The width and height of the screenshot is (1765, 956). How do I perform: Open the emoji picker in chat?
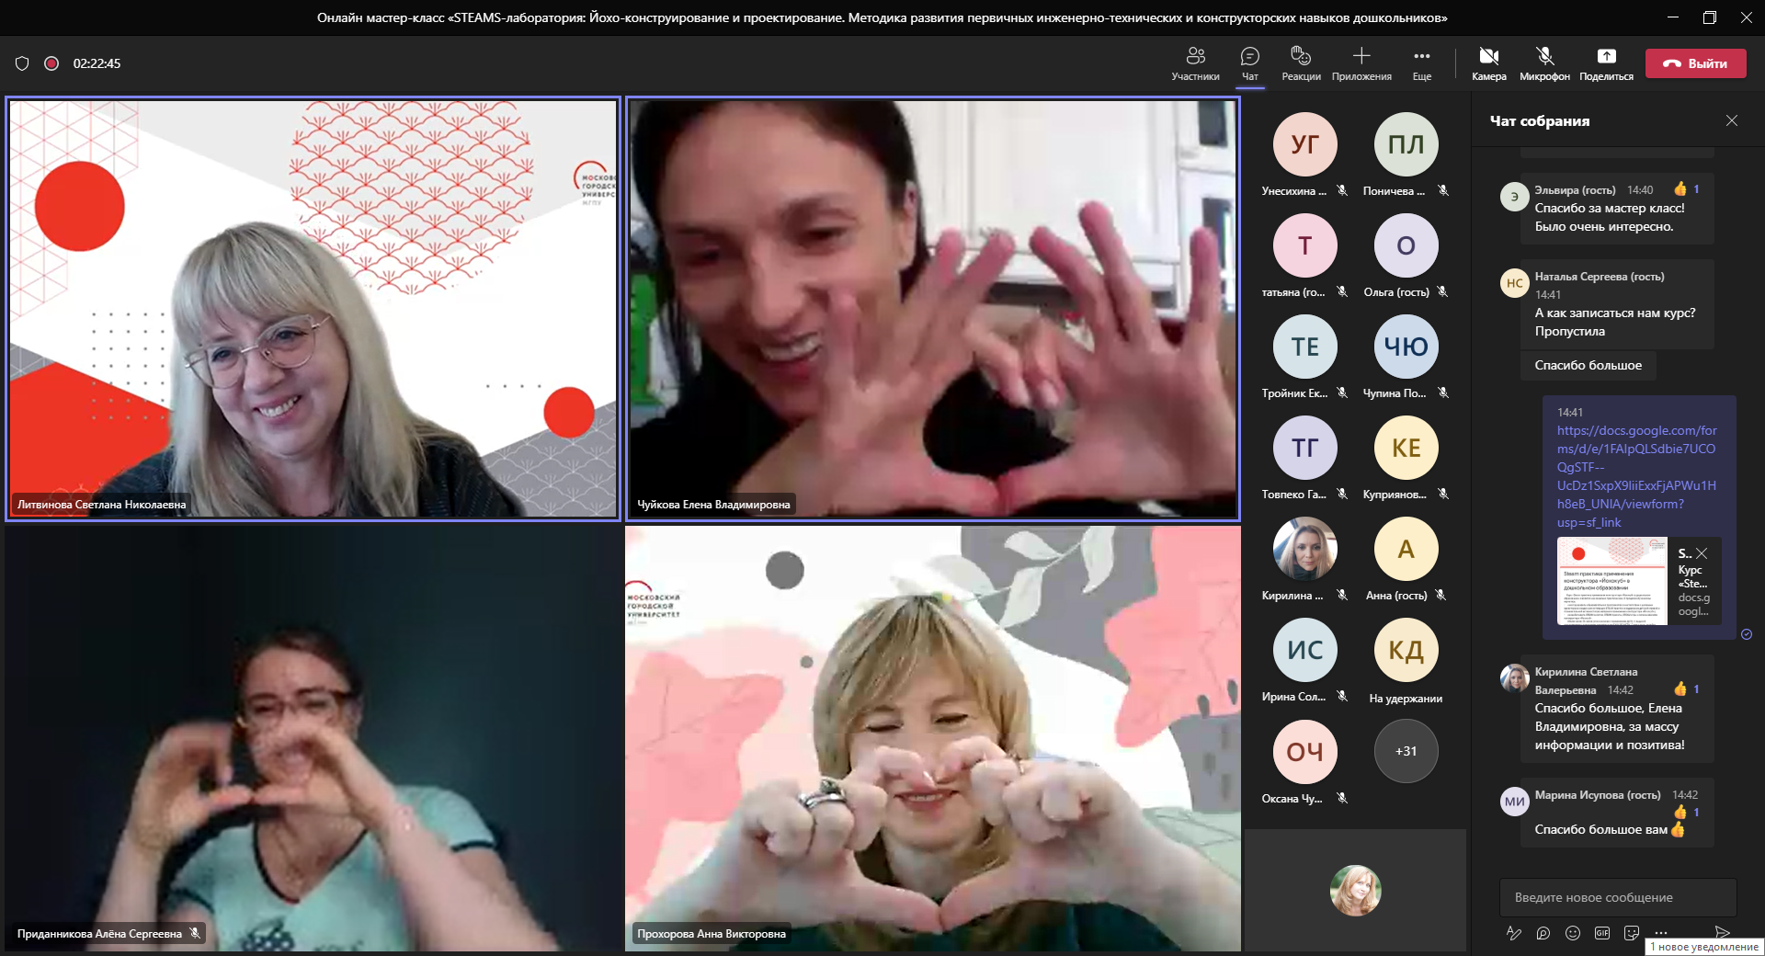click(x=1573, y=933)
